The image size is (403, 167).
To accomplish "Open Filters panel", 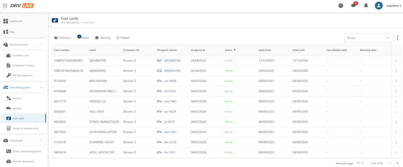I will click(x=83, y=38).
